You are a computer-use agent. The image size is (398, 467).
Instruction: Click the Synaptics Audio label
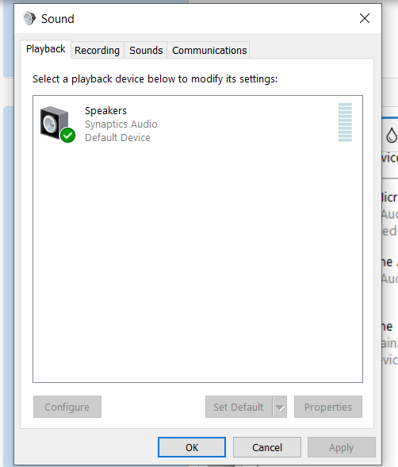[x=121, y=124]
